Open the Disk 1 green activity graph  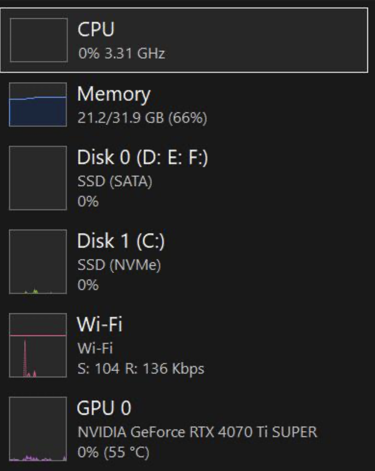38,262
